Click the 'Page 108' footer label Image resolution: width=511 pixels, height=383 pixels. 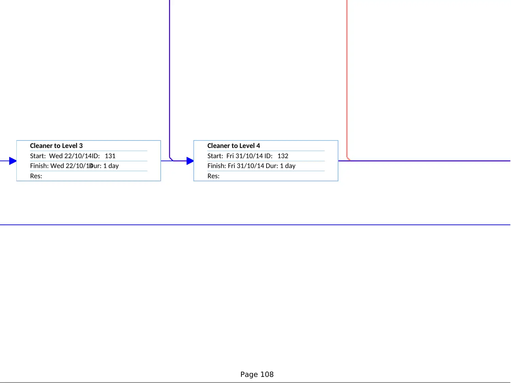point(257,374)
